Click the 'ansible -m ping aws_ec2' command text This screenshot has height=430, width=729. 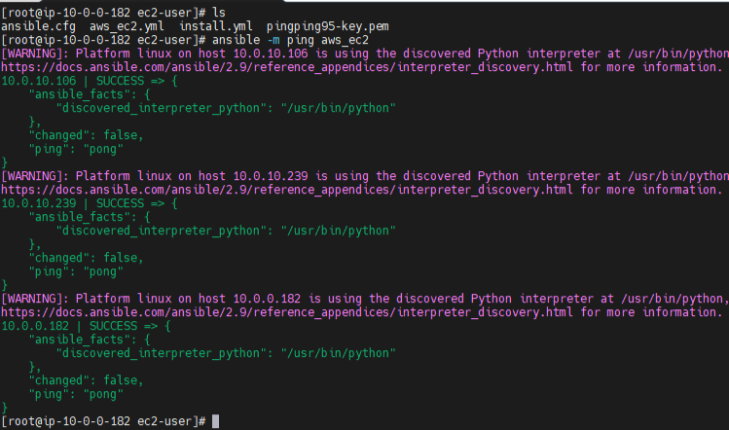click(x=290, y=40)
